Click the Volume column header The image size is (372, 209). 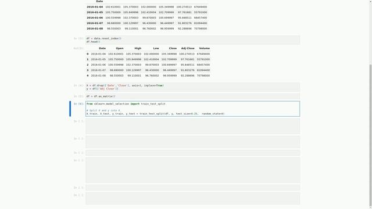pyautogui.click(x=204, y=48)
